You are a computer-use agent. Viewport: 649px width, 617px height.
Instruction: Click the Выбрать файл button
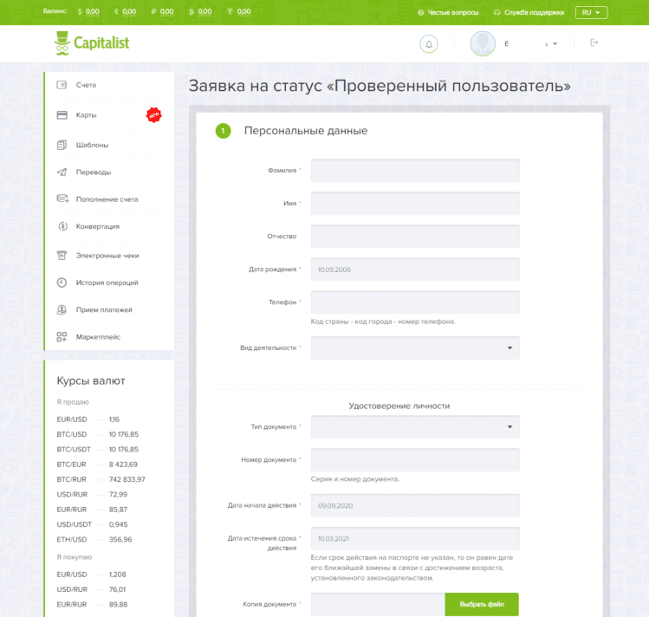481,603
